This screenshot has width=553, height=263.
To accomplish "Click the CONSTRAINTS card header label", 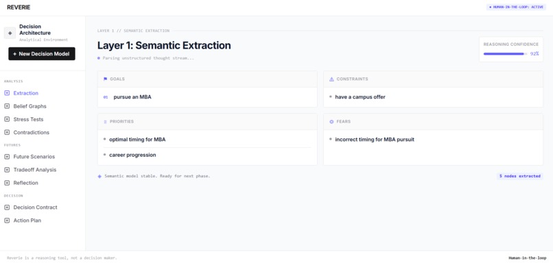I will (352, 79).
